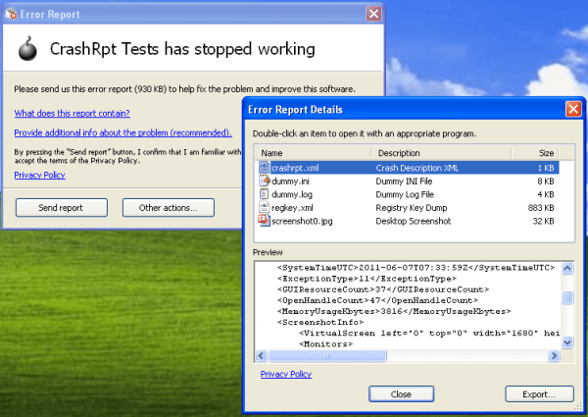Open the 'What does this report contain?' link

click(71, 114)
